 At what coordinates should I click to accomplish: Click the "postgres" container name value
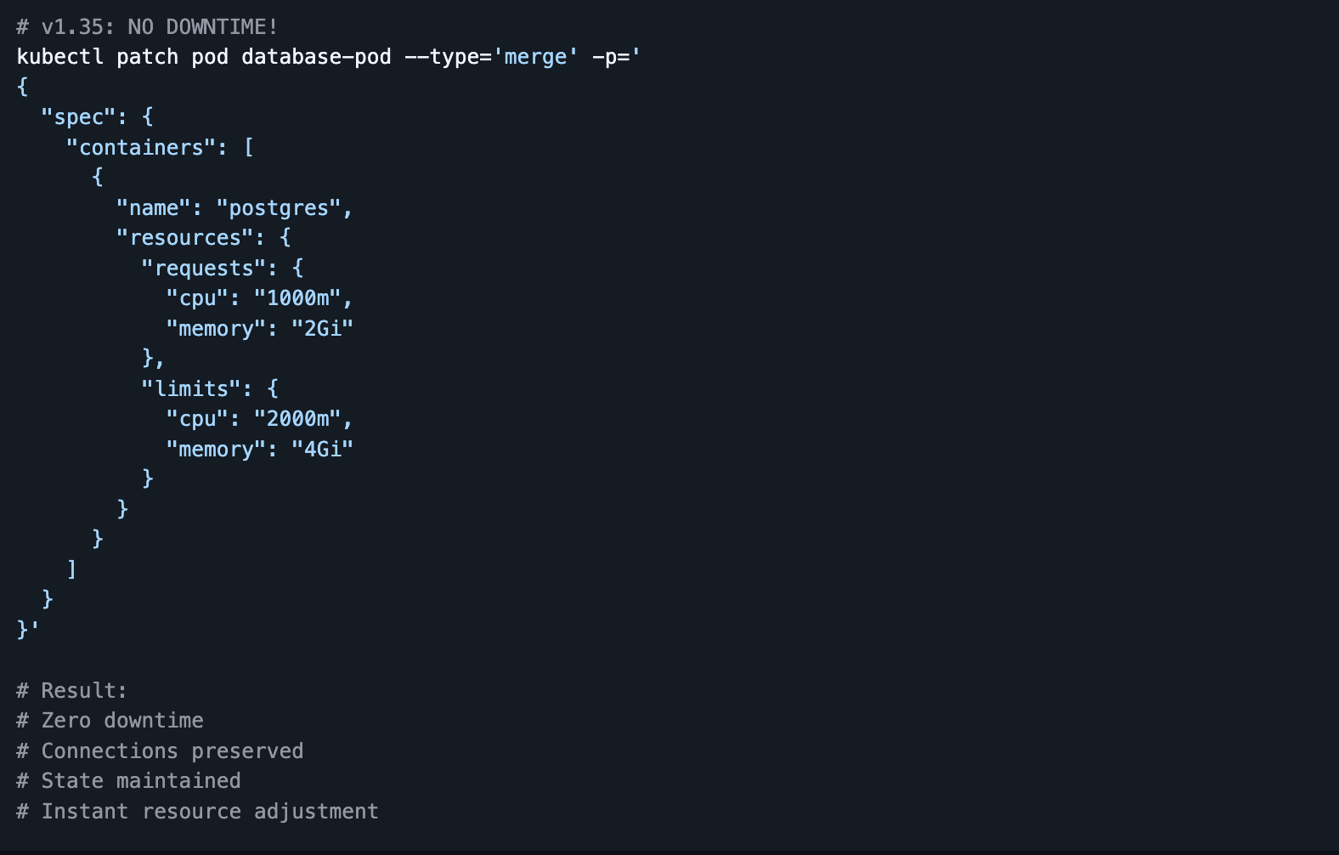[x=279, y=208]
